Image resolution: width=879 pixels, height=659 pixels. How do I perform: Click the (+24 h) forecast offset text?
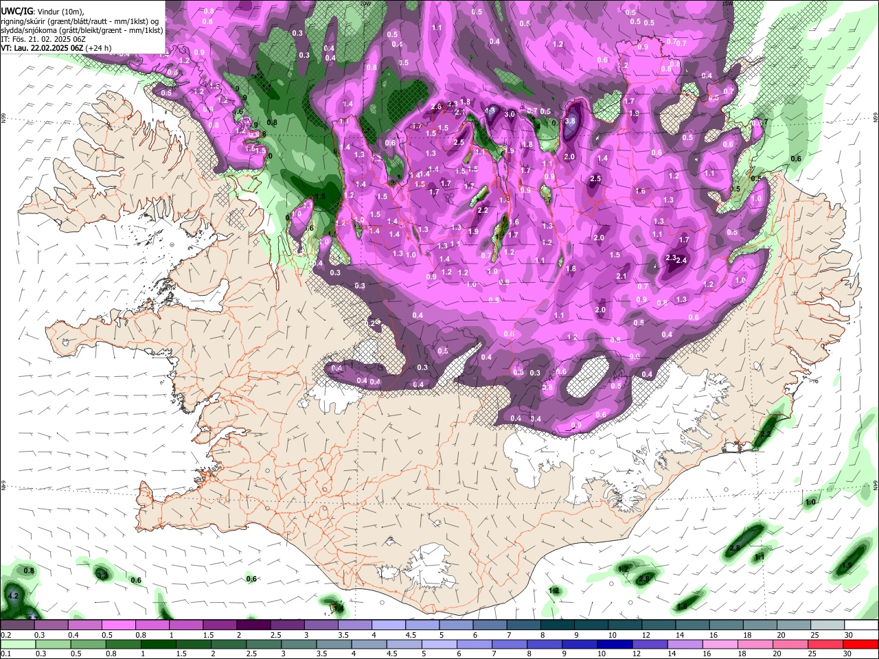pos(99,48)
